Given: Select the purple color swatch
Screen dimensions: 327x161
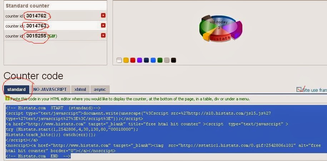Looking at the screenshot, I should (139, 60).
